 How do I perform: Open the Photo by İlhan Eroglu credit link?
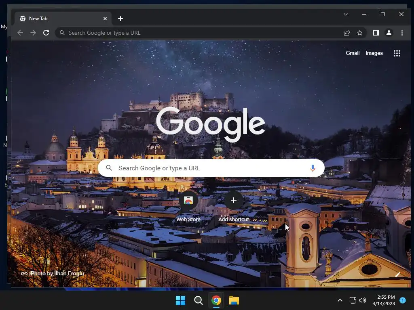(x=57, y=273)
